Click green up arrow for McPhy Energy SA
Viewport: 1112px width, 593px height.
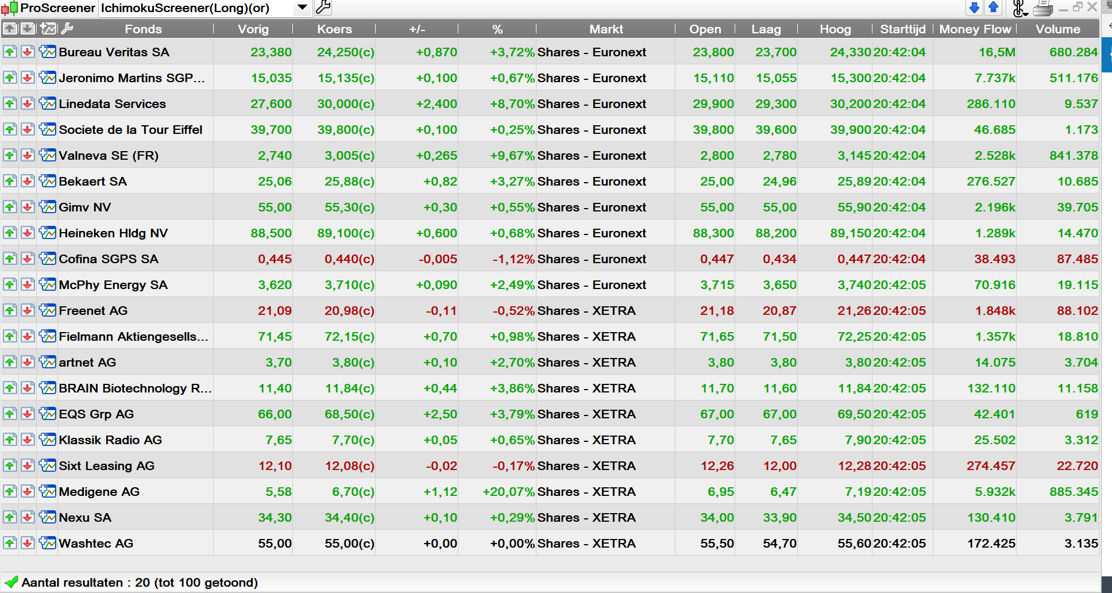tap(10, 284)
